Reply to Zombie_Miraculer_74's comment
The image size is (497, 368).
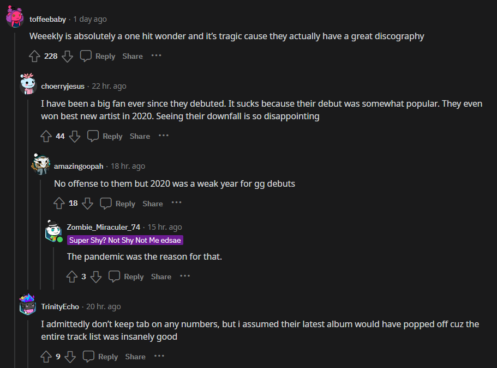pyautogui.click(x=127, y=277)
